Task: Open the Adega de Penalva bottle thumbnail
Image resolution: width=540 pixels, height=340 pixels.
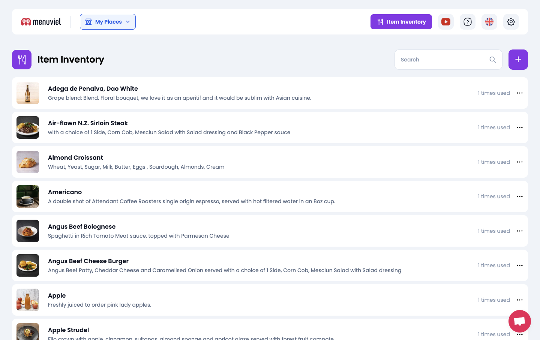Action: click(x=28, y=93)
